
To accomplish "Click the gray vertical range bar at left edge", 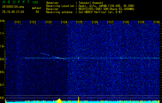I will coord(5,59).
